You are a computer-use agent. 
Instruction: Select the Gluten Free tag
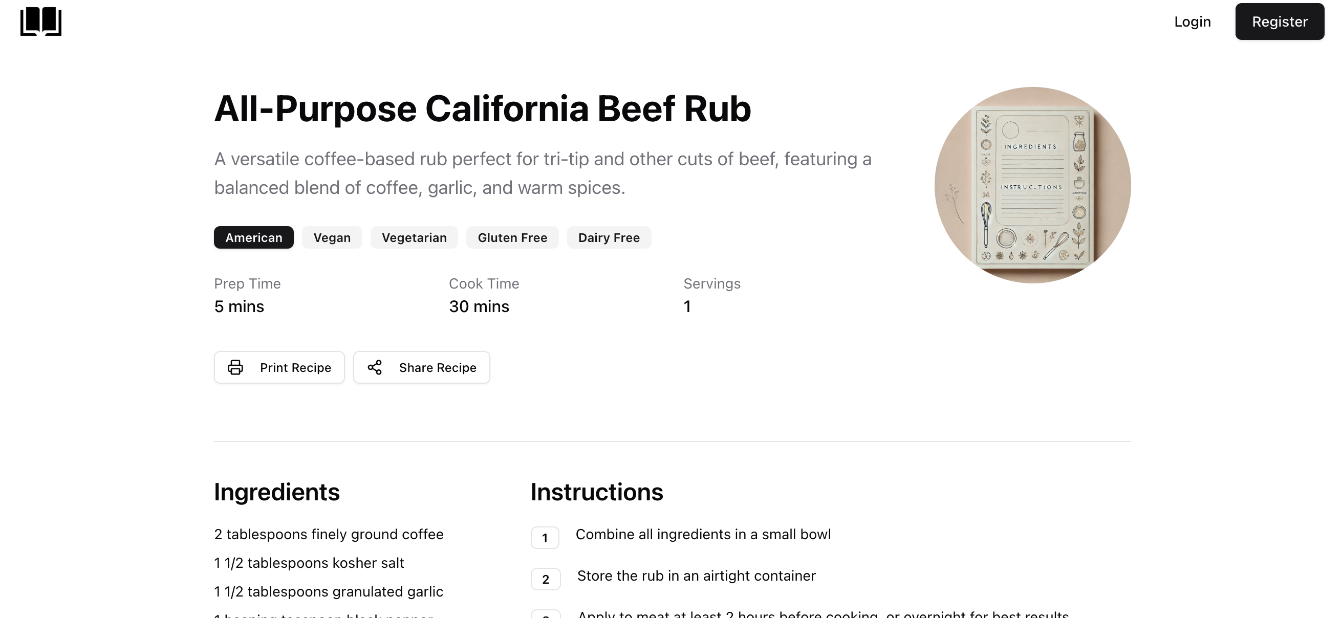(x=512, y=237)
